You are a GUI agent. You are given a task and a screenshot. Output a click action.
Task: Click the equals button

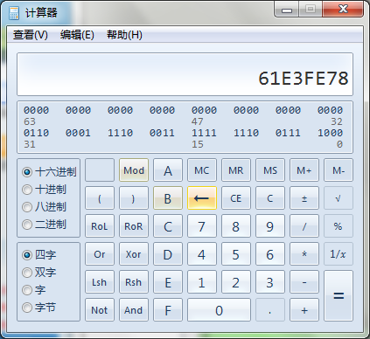tap(339, 296)
